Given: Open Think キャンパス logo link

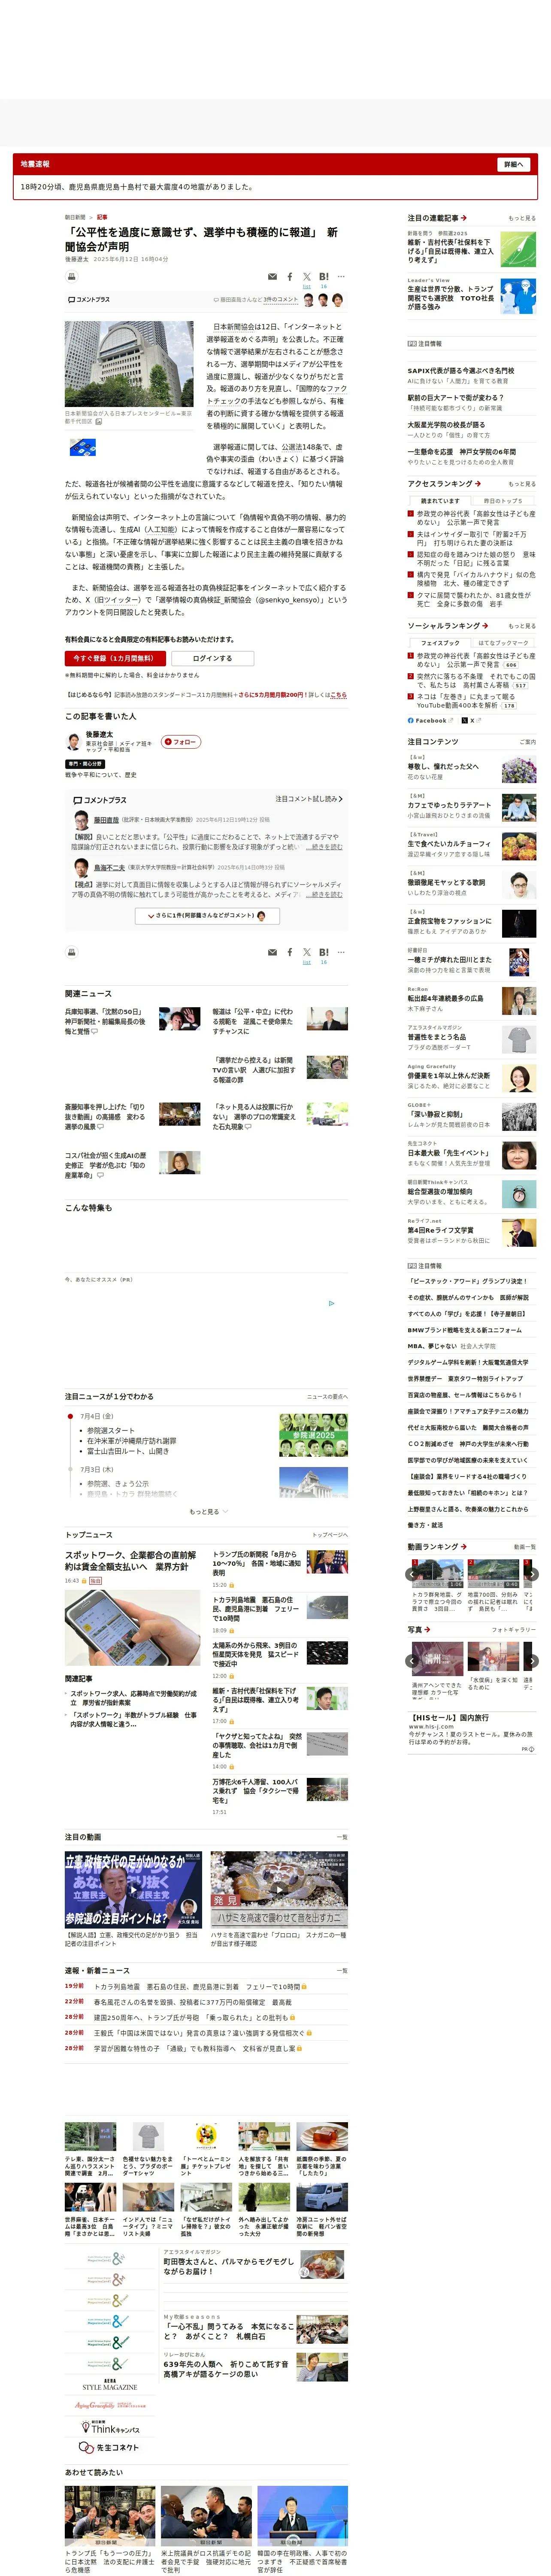Looking at the screenshot, I should 109,2428.
